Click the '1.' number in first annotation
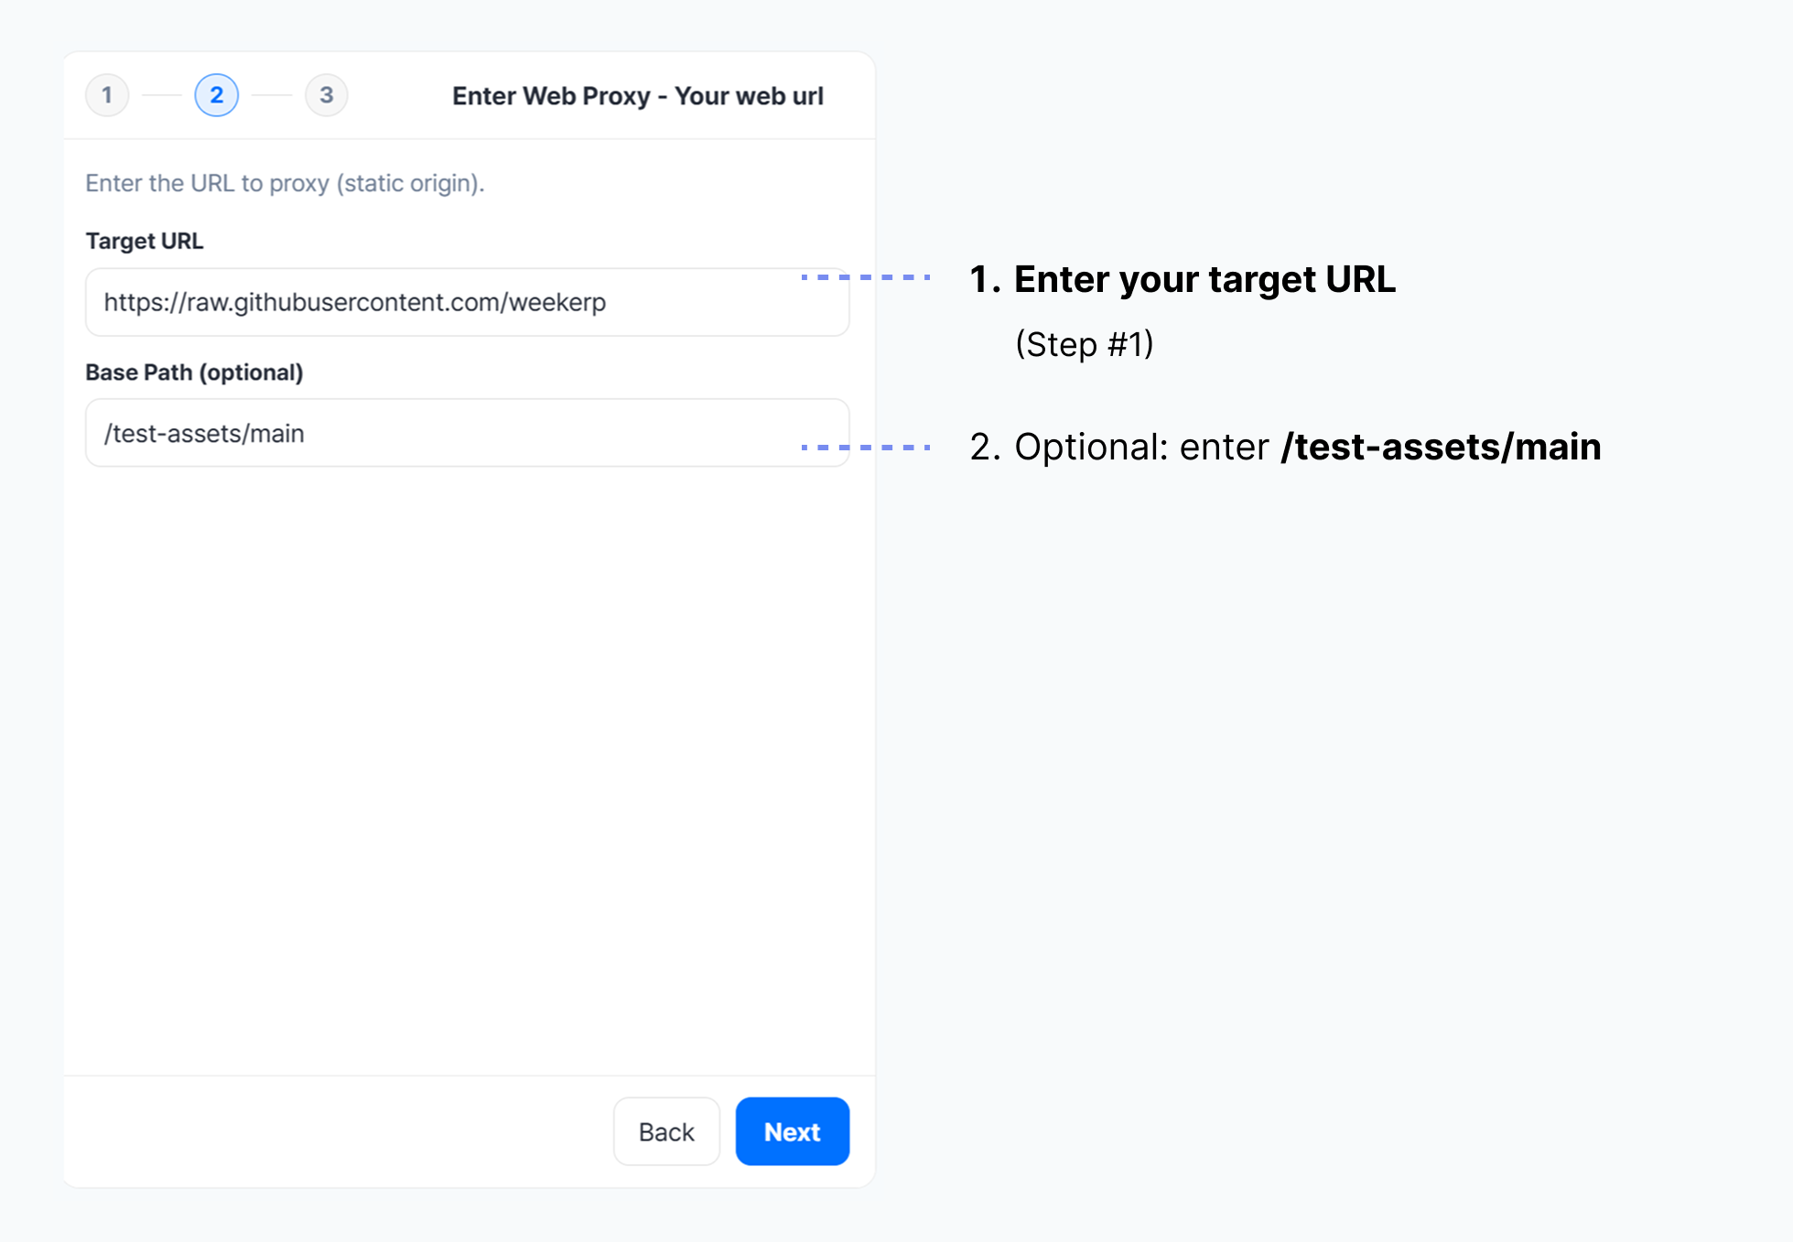Screen dimensions: 1793x1242 984,280
